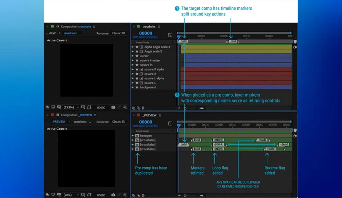Toggle layer switches pane in _PREVIEW timeline

(133, 196)
